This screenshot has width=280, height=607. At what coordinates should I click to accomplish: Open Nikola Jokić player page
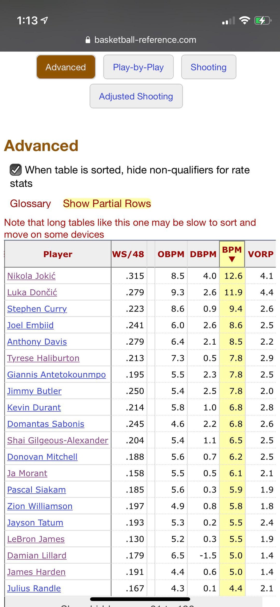tap(31, 276)
